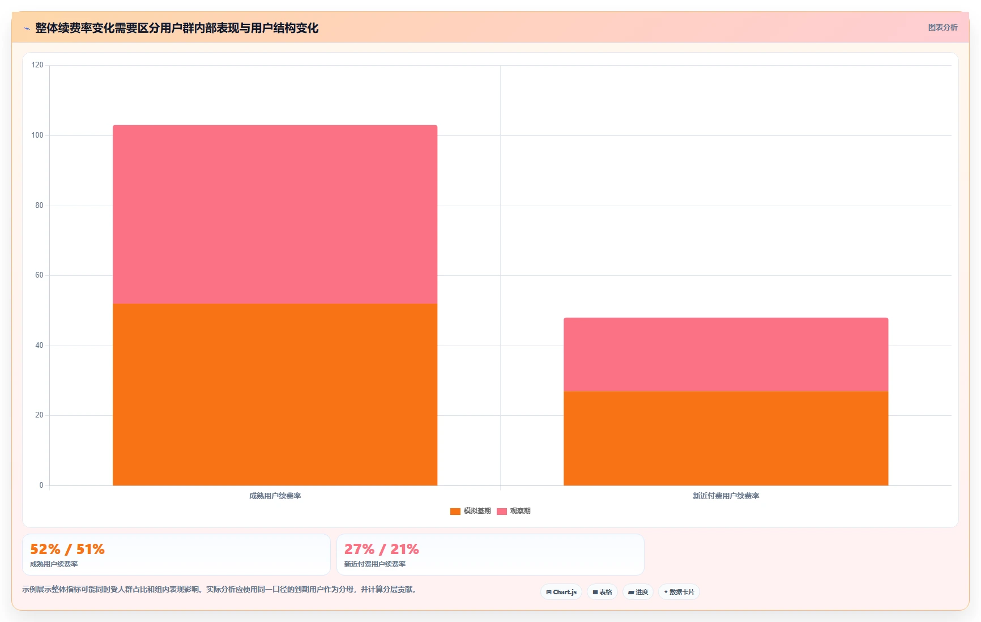Click the y-axis value 40
981x622 pixels.
point(39,346)
